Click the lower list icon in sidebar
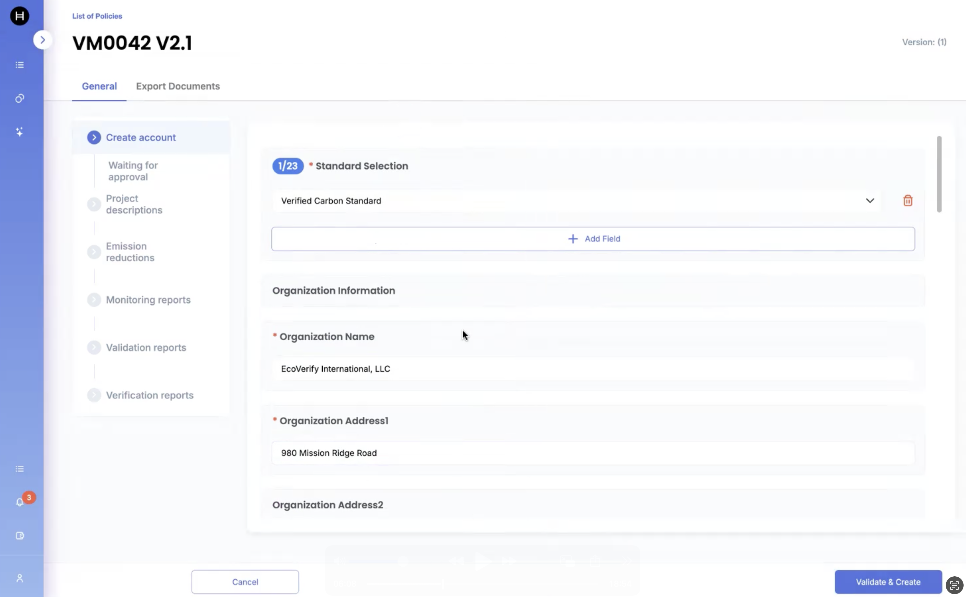966x597 pixels. tap(19, 469)
